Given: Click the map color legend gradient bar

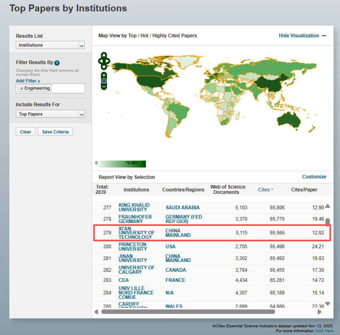Looking at the screenshot, I should point(122,164).
